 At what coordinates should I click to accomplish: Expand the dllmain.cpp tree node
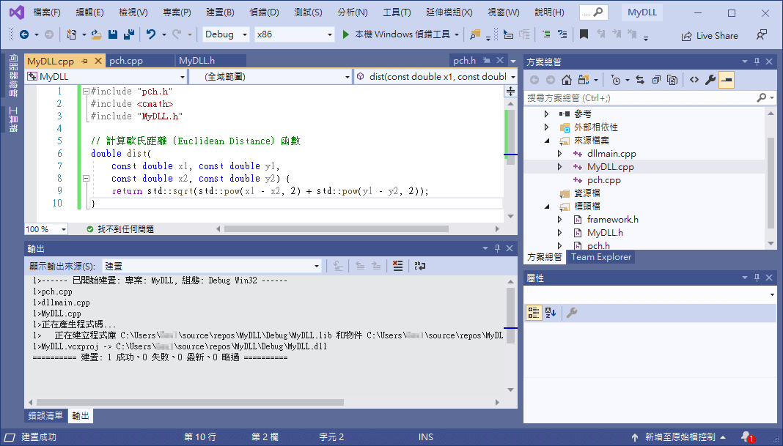point(560,154)
